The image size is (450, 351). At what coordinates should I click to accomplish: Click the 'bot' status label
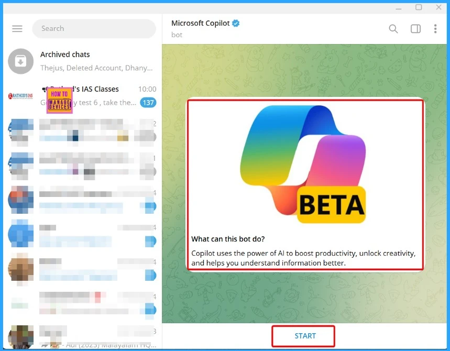coord(177,35)
